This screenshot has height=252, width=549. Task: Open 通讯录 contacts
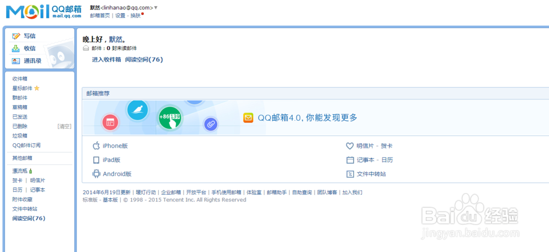[x=32, y=61]
